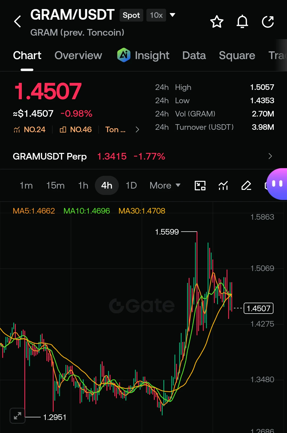Tap the GRAM/USDT pair title
This screenshot has height=433, width=287.
pyautogui.click(x=72, y=15)
